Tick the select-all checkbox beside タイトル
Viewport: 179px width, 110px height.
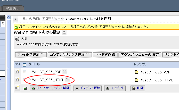click(24, 65)
